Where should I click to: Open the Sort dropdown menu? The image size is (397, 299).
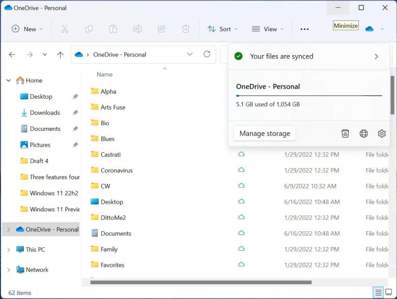(x=222, y=29)
